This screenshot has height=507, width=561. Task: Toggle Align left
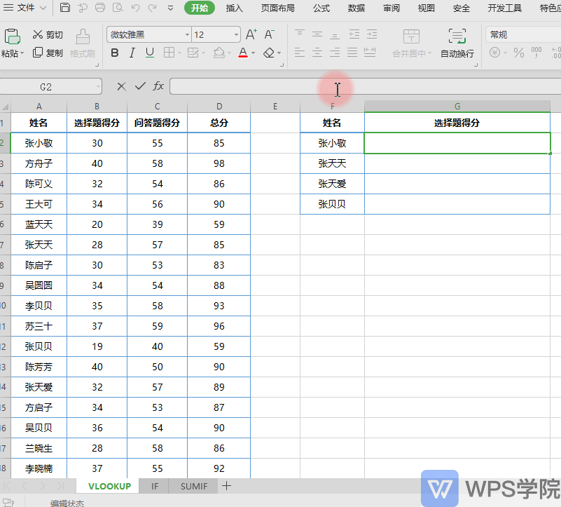tap(300, 53)
